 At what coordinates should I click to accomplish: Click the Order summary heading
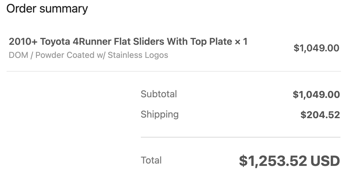pyautogui.click(x=47, y=9)
